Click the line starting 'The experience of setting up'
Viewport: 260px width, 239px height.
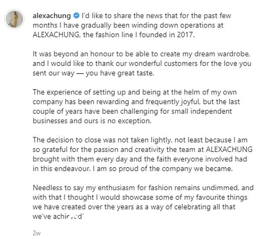135,92
